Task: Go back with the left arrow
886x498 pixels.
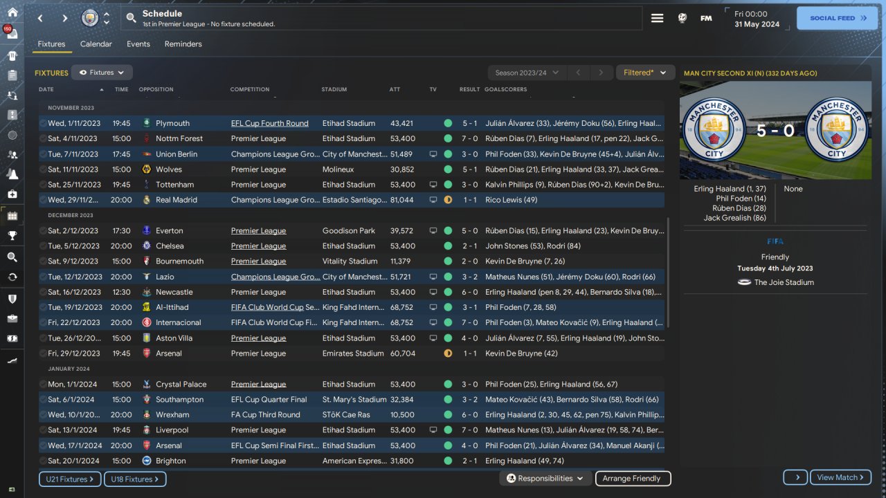Action: (40, 19)
